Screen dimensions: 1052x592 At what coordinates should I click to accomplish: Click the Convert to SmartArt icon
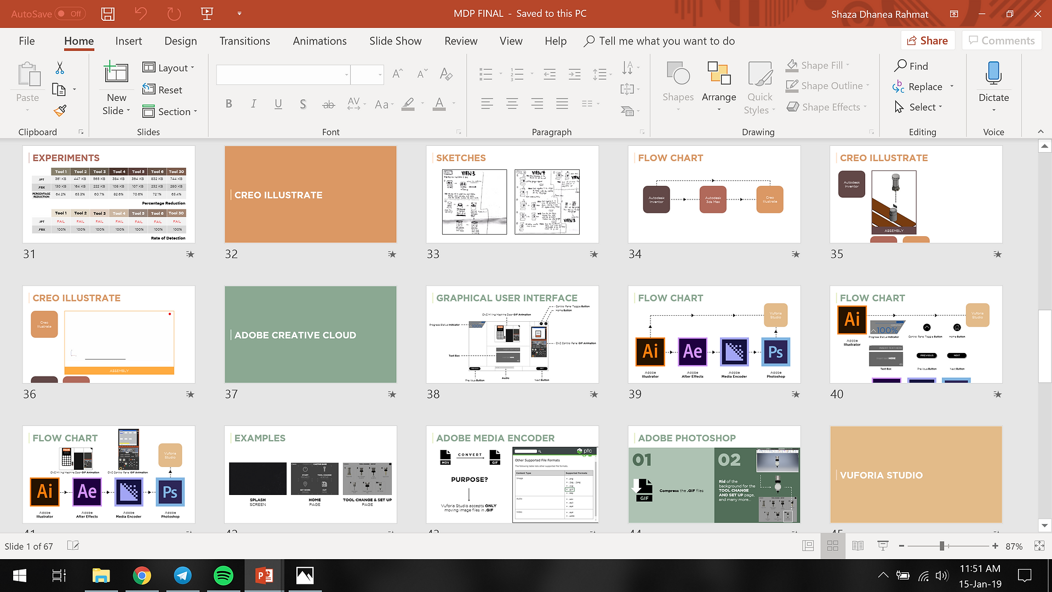tap(627, 111)
